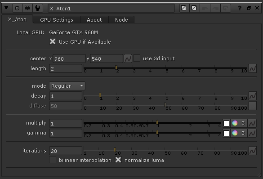Toggle the normalize luma checkbox
Image resolution: width=263 pixels, height=179 pixels.
coord(118,160)
